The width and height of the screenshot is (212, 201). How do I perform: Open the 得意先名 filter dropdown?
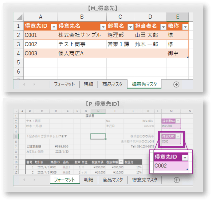103,27
